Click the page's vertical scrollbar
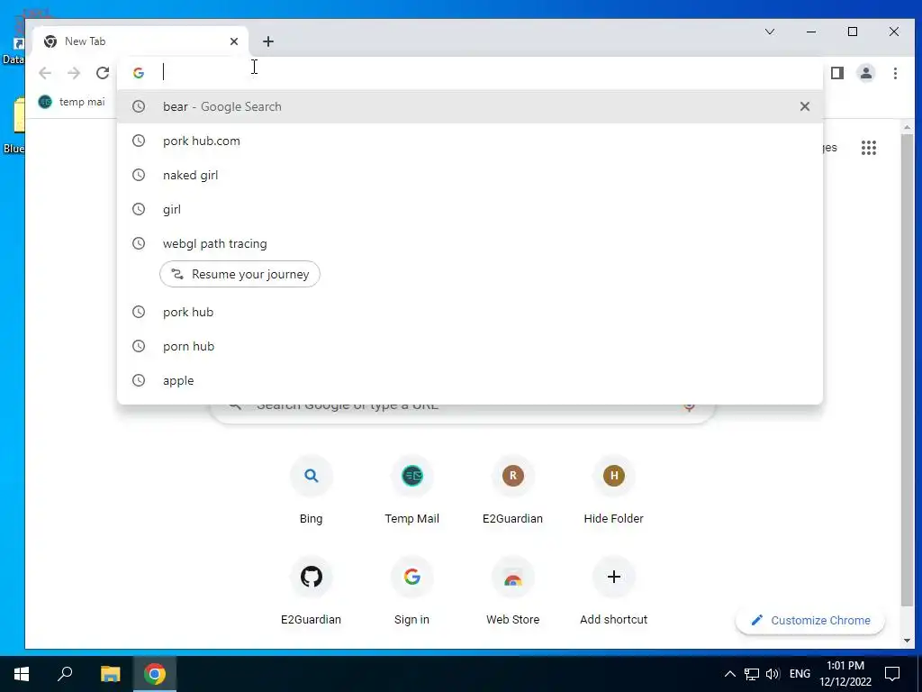Viewport: 922px width, 692px height. (x=907, y=370)
